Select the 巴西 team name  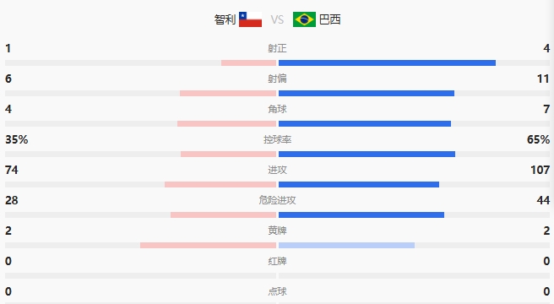(x=329, y=19)
